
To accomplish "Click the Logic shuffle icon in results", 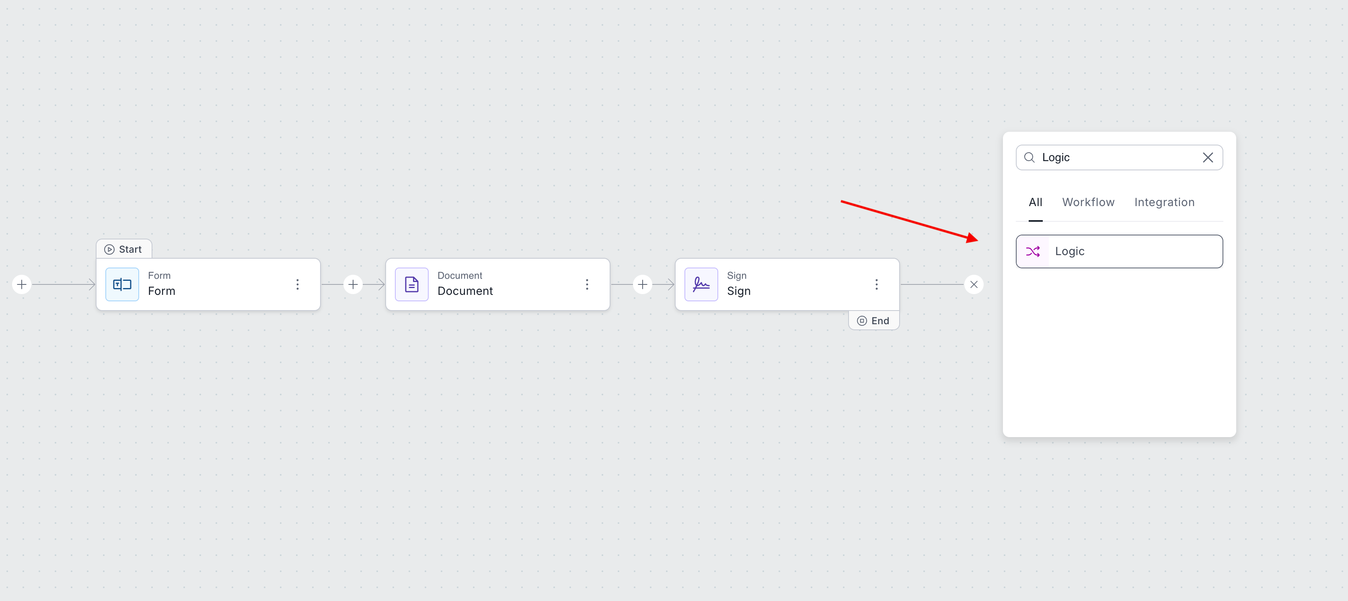I will tap(1032, 251).
